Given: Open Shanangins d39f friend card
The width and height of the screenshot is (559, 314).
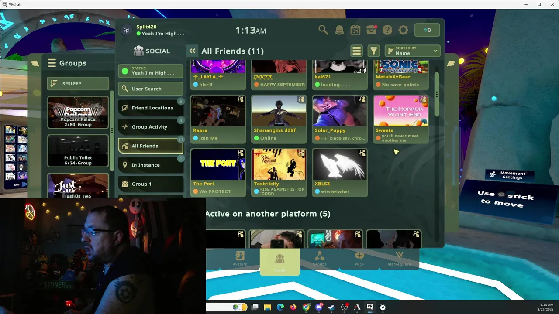Looking at the screenshot, I should (279, 119).
